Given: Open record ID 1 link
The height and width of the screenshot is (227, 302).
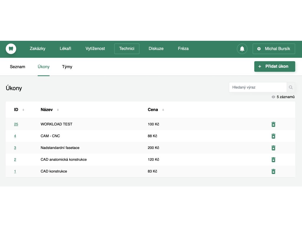Looking at the screenshot, I should 15,171.
